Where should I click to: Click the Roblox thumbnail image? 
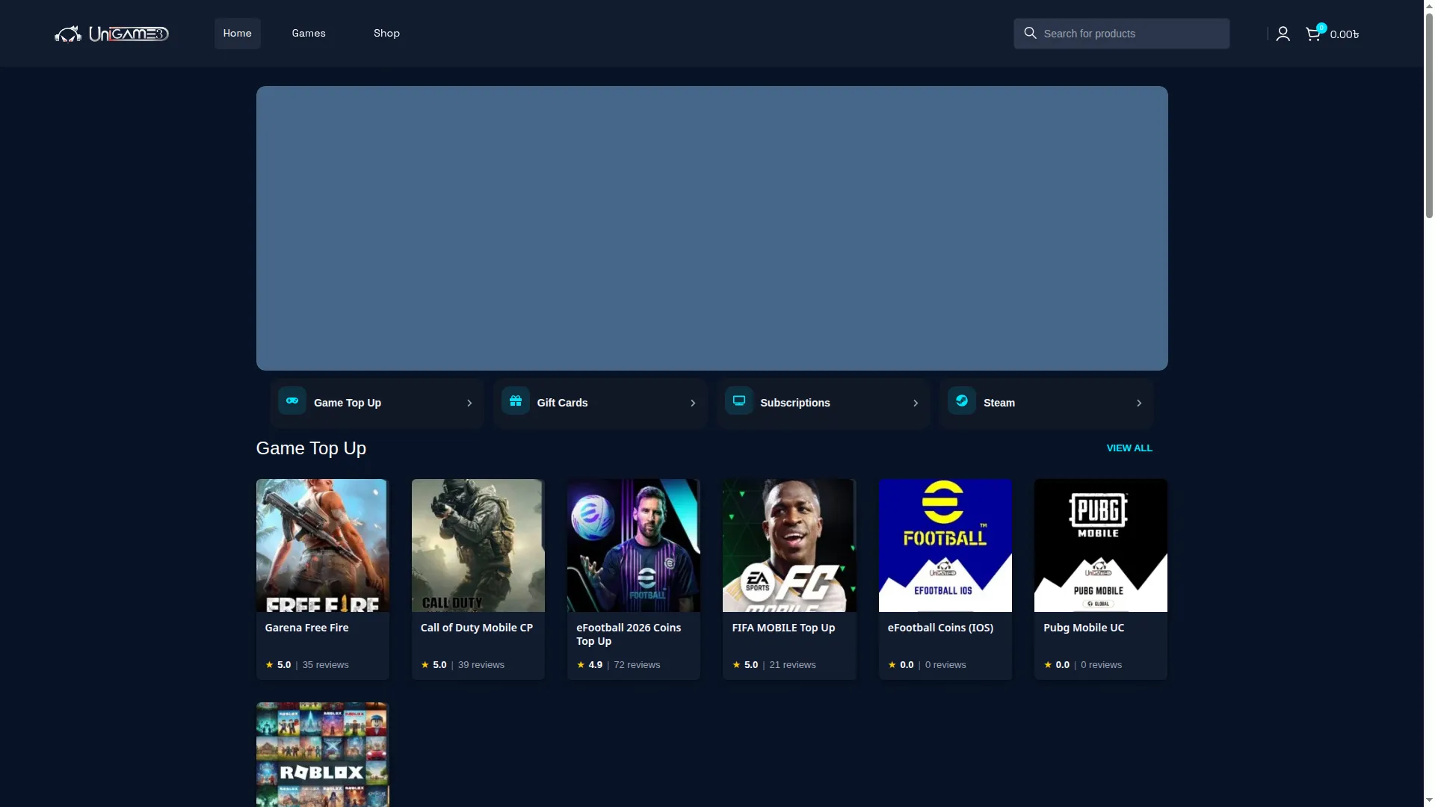pyautogui.click(x=323, y=755)
